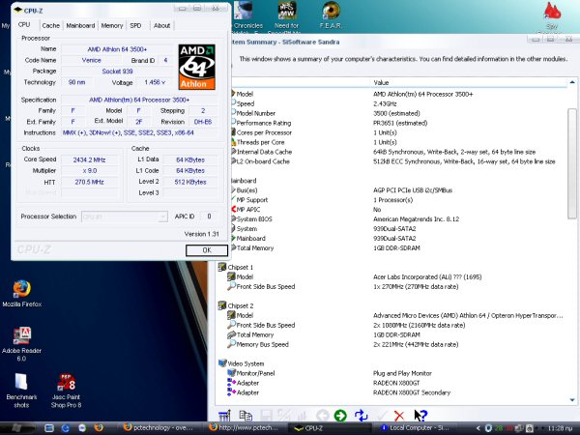This screenshot has width=580, height=435.
Task: Select the SPD tab in CPU-Z
Action: pyautogui.click(x=135, y=25)
